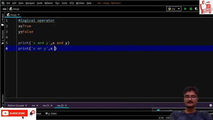The image size is (213, 120).
Task: Switch to the 'me' run tab
Action: [x=33, y=106]
